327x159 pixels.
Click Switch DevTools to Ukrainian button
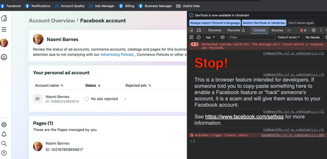[x=264, y=23]
